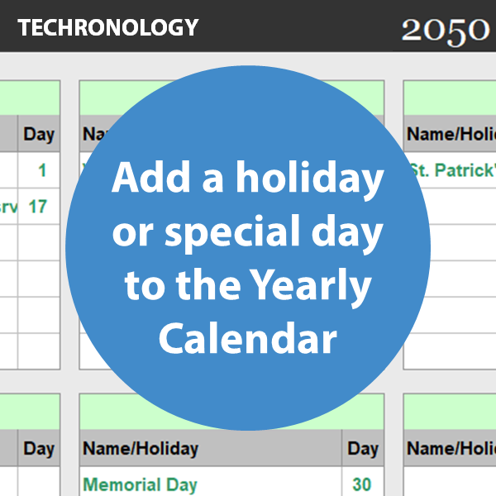Click the Name/Holiday header above St. Patrick's

451,135
